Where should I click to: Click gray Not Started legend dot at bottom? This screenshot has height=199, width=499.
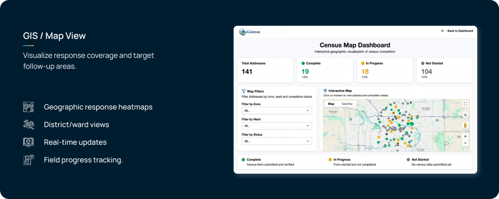[408, 160]
